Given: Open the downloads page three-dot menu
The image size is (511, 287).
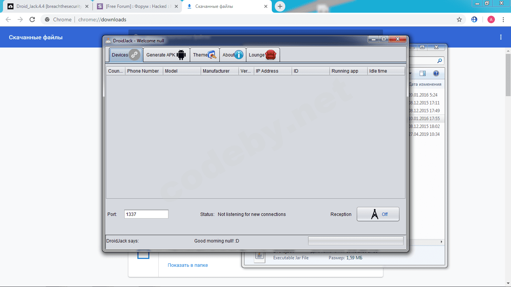Looking at the screenshot, I should (x=501, y=37).
